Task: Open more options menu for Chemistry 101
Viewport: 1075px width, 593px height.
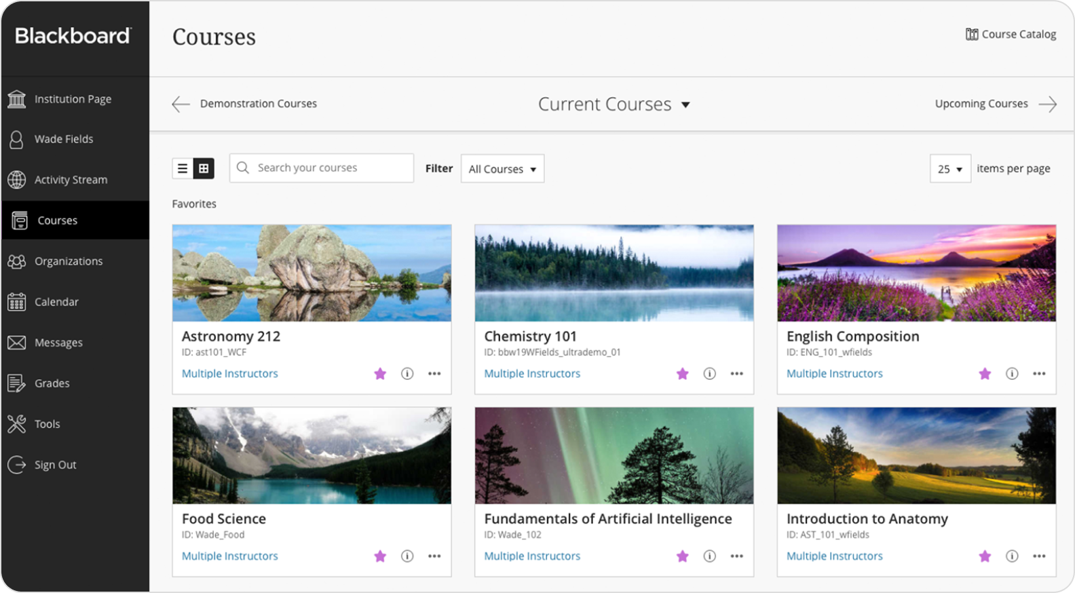Action: click(736, 374)
